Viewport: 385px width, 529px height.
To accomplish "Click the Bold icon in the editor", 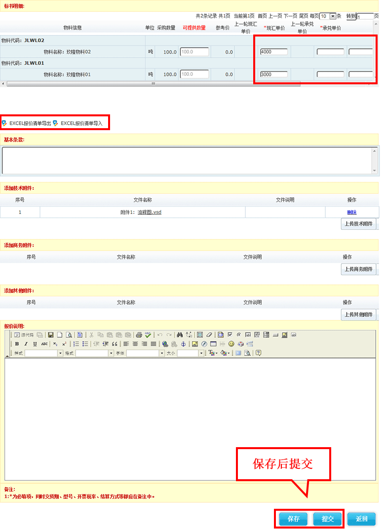I will tap(17, 344).
